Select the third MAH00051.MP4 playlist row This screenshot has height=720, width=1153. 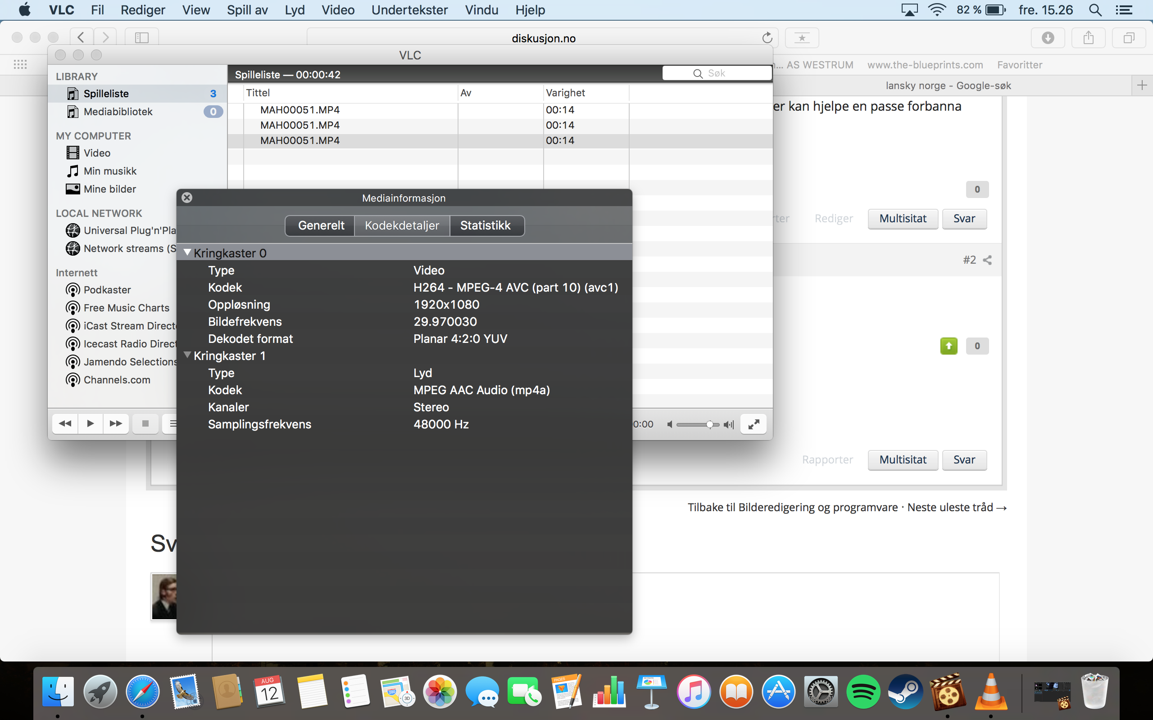pos(500,140)
